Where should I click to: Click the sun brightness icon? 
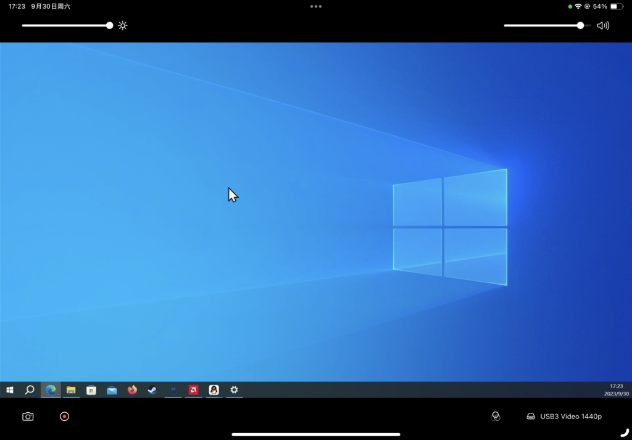click(x=123, y=25)
